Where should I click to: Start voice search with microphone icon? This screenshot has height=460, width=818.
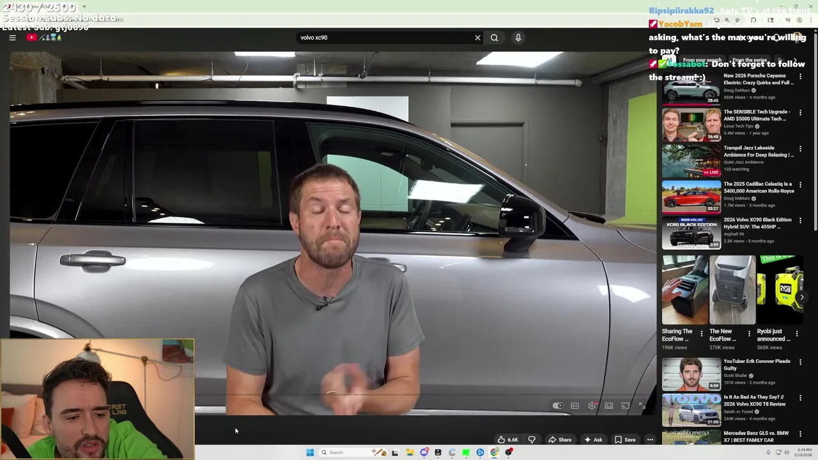tap(518, 38)
